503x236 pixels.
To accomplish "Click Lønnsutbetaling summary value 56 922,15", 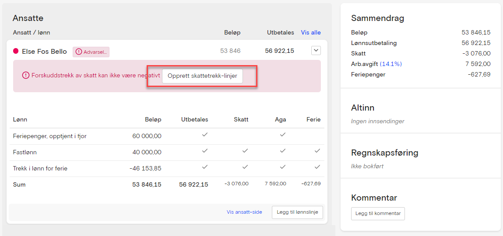I will (x=476, y=43).
